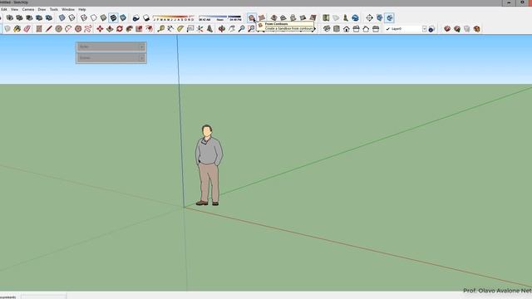Choose the Smoove sandbox tool
This screenshot has height=299, width=532.
(x=273, y=17)
